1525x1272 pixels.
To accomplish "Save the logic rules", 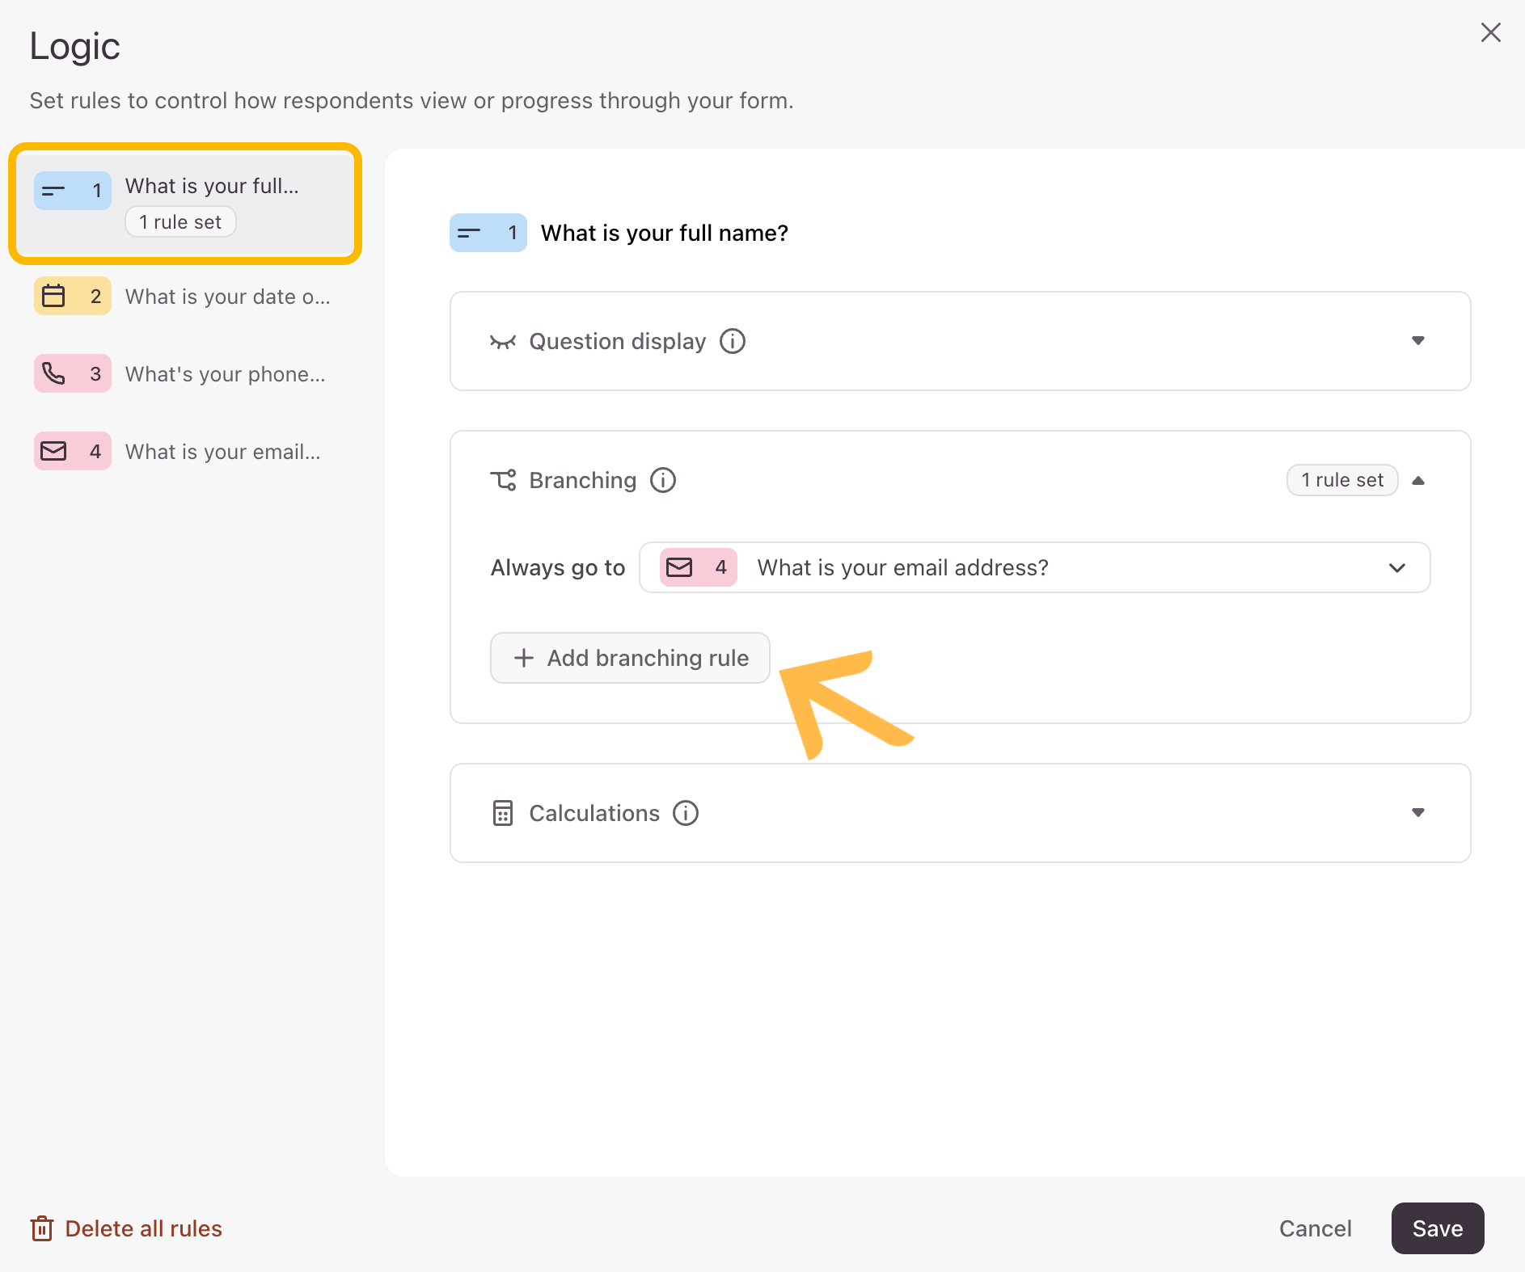I will [1438, 1228].
